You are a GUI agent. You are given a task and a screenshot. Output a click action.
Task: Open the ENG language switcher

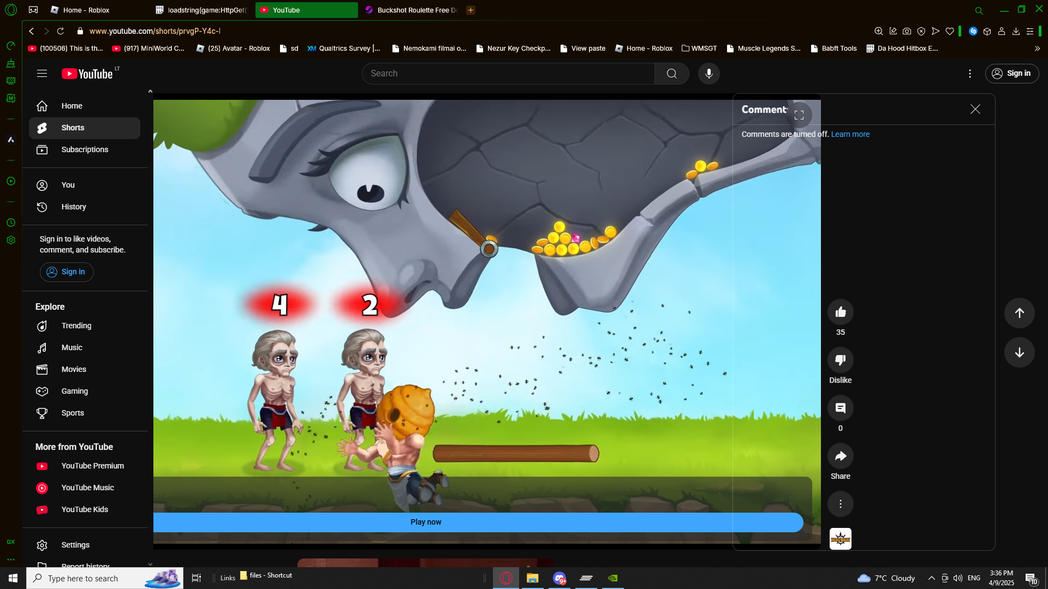[974, 578]
